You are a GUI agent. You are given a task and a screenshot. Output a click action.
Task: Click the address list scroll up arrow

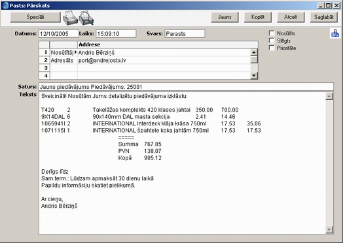254,52
